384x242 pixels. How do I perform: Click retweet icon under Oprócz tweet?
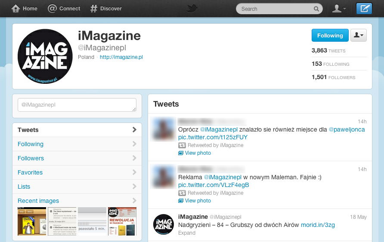click(x=182, y=145)
